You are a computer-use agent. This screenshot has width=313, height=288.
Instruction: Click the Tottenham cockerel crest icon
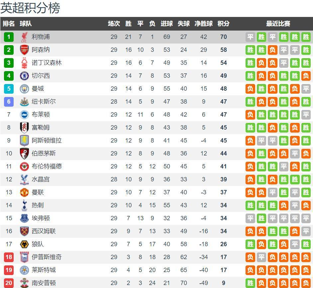(x=24, y=205)
